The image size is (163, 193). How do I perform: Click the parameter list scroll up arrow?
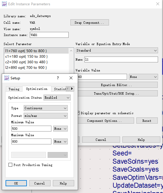click(x=71, y=51)
